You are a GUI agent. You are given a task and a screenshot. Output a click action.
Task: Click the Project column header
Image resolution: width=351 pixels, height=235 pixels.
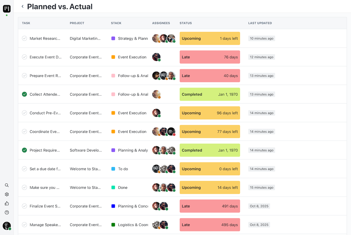click(77, 23)
